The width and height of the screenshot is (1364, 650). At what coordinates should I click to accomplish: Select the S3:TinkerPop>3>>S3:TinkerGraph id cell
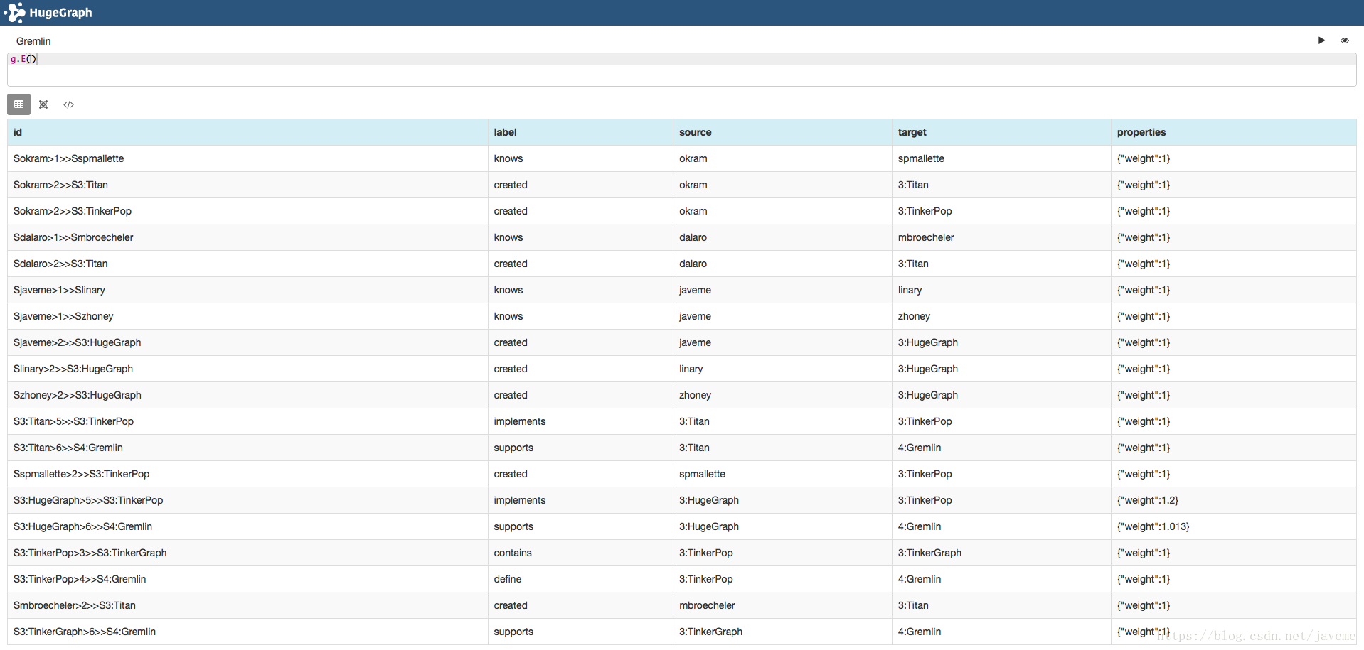[x=247, y=553]
